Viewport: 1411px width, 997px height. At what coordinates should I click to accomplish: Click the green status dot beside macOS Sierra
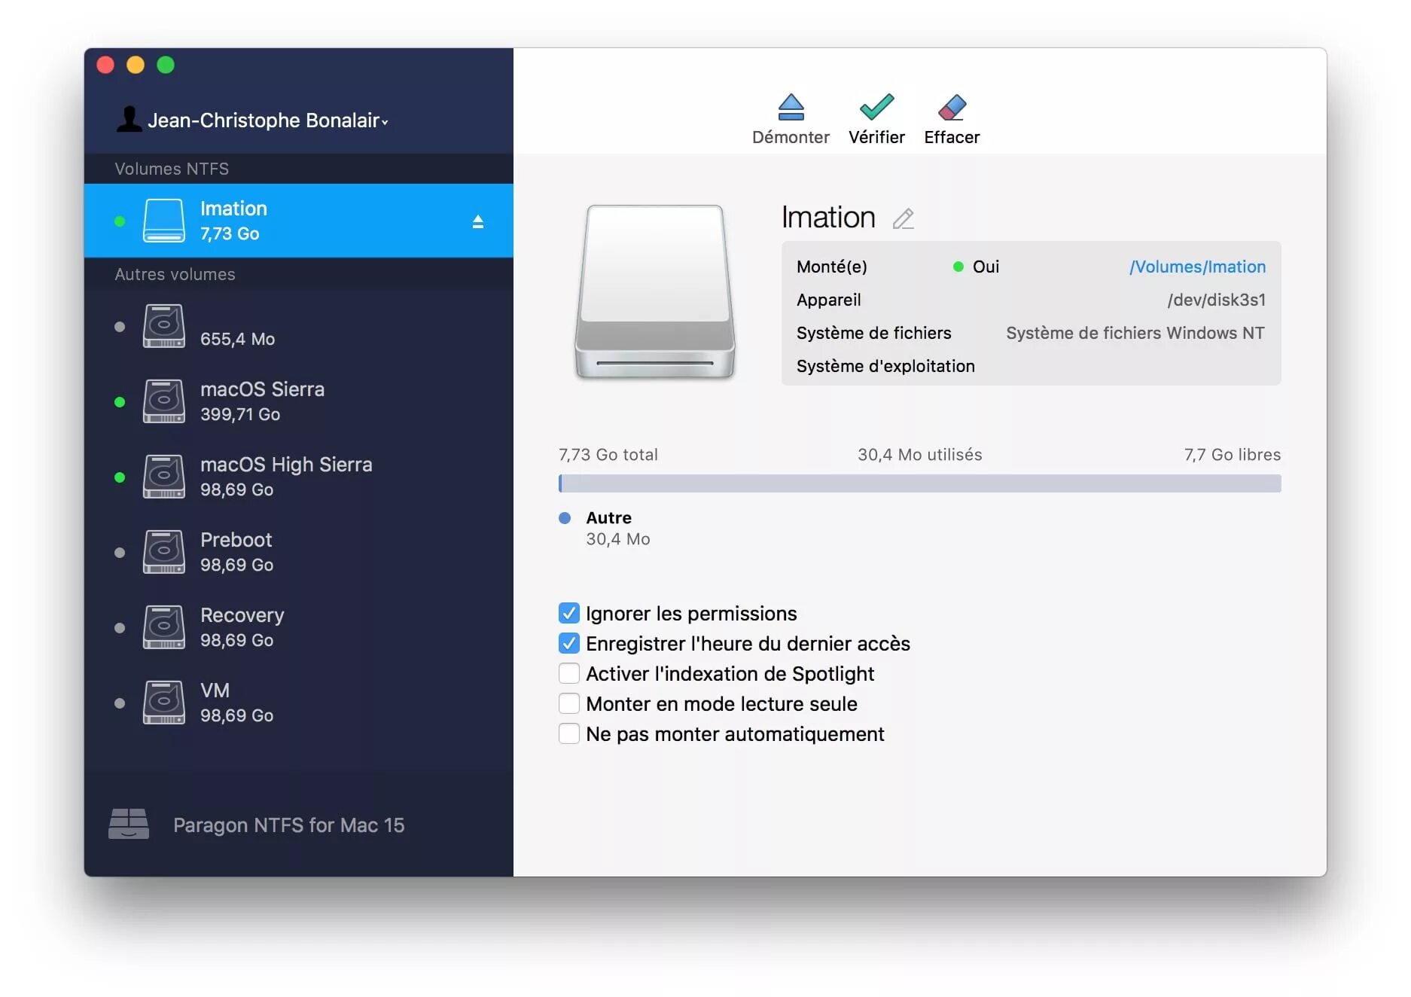tap(120, 402)
